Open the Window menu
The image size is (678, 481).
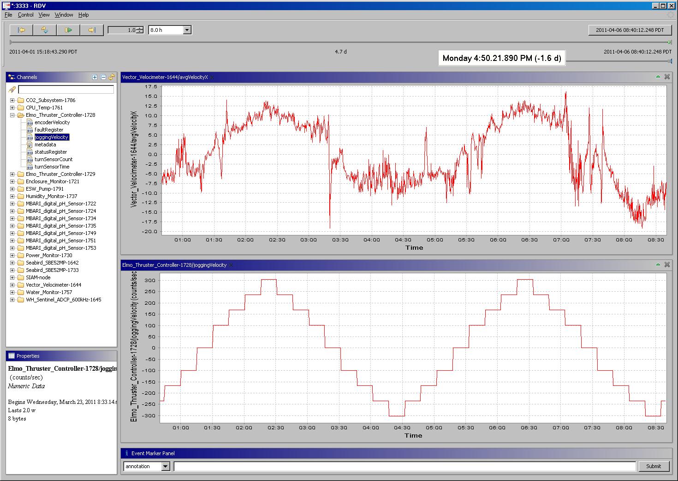(64, 15)
